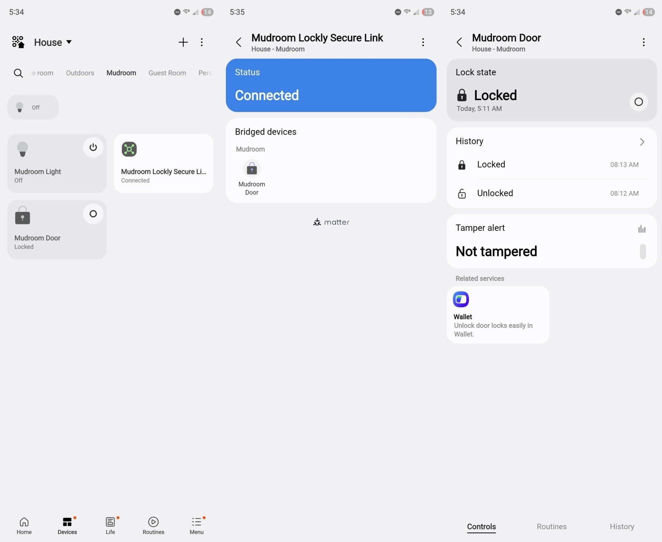Toggle the Mudroom Door lock from its card

(93, 214)
